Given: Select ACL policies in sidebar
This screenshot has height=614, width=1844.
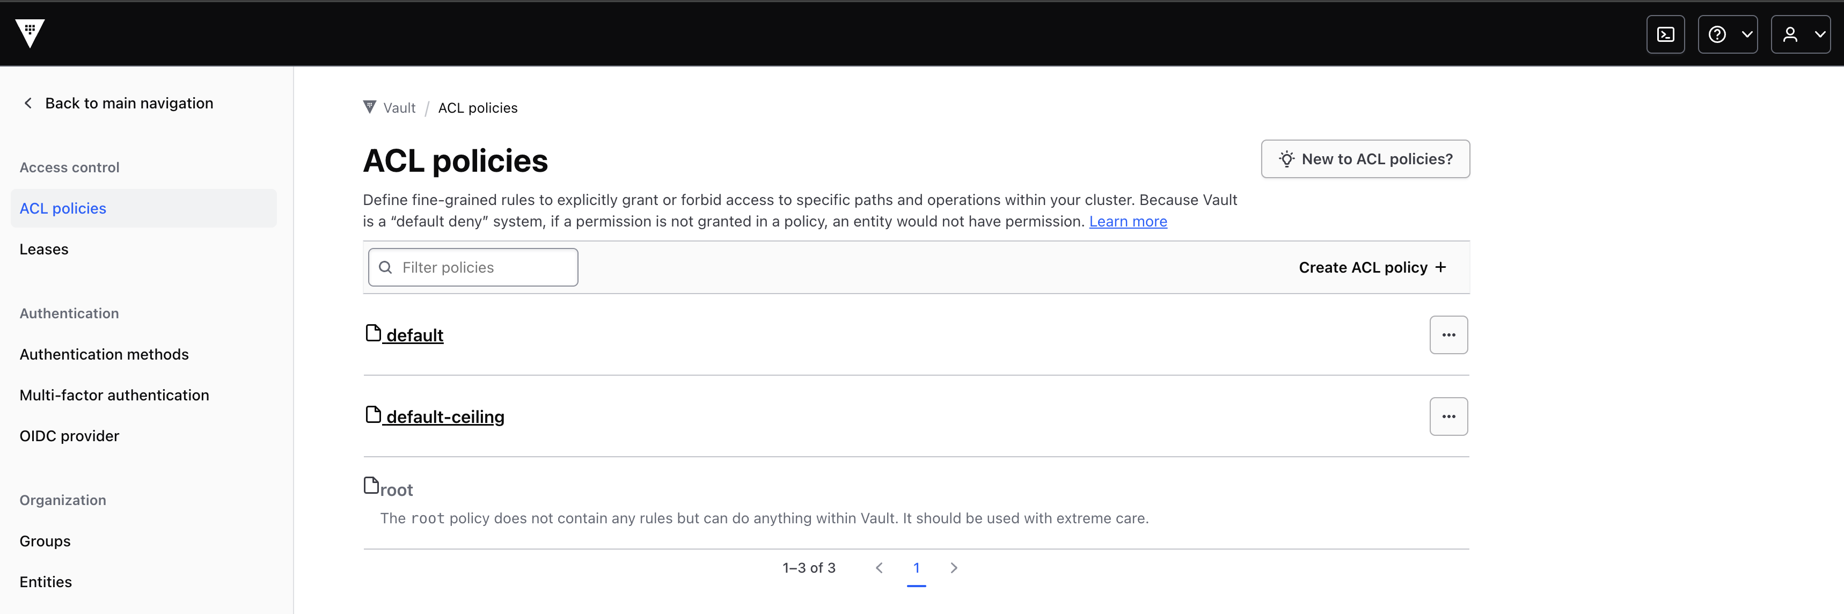Looking at the screenshot, I should (x=144, y=208).
